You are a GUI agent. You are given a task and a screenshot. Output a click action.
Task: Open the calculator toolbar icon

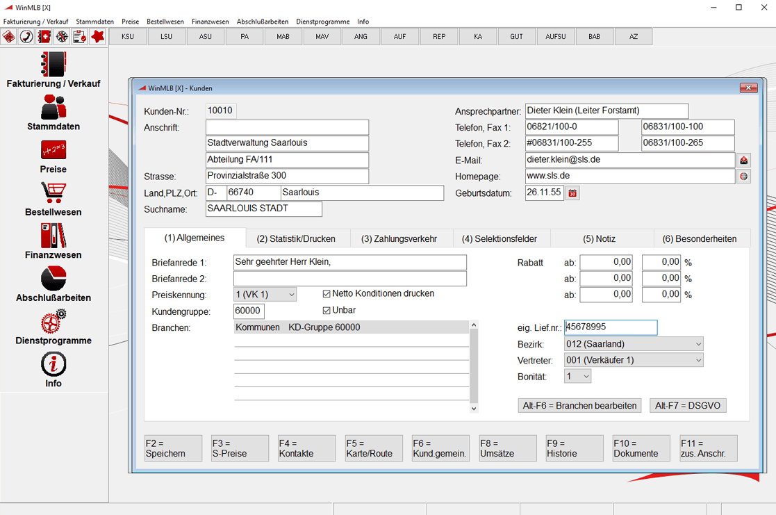point(8,37)
